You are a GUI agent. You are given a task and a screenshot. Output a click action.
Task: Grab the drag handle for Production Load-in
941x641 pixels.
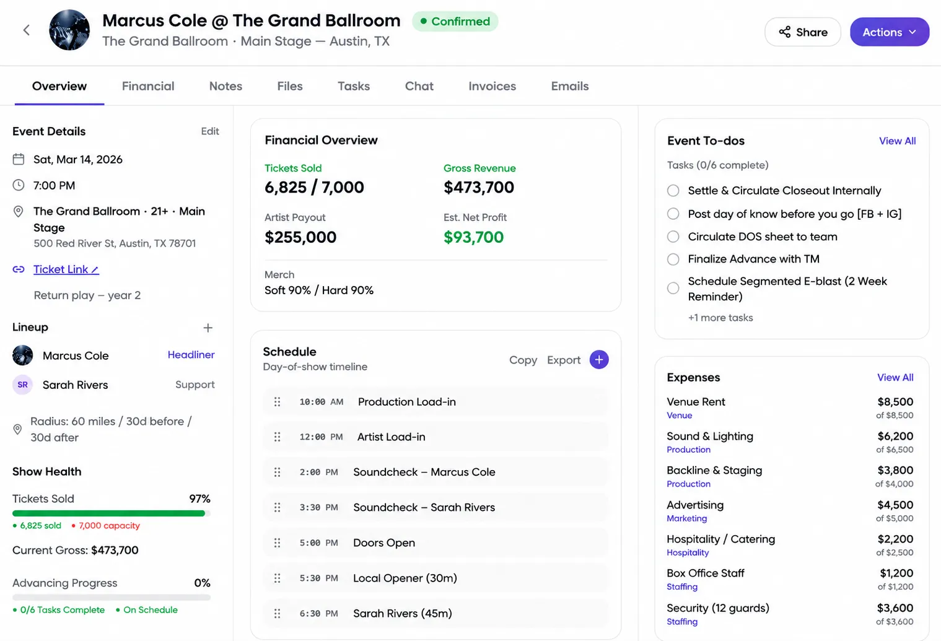277,402
